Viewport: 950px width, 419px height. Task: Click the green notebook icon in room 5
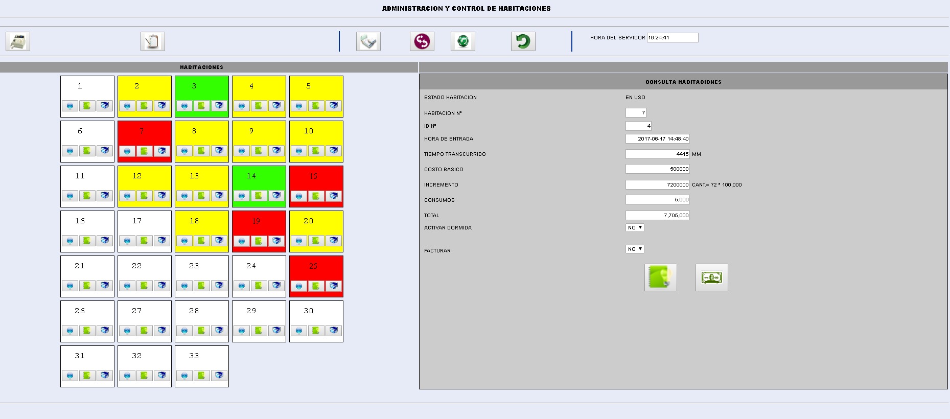pyautogui.click(x=316, y=106)
